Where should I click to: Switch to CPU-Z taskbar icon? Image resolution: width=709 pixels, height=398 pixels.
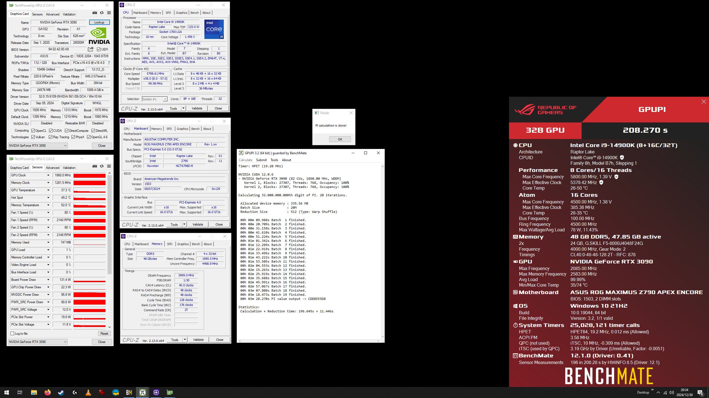pos(156,392)
